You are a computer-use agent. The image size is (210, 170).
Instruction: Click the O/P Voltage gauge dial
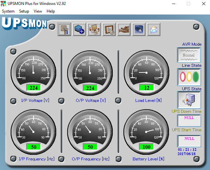(90, 73)
